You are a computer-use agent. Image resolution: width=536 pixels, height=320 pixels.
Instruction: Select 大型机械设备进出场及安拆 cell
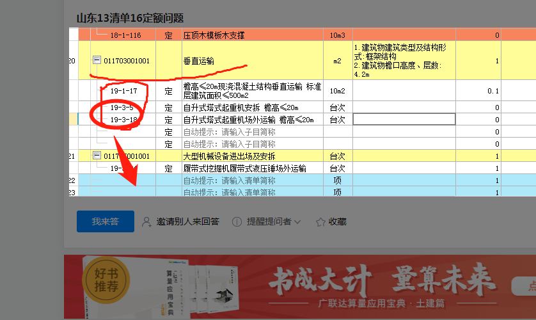point(253,156)
